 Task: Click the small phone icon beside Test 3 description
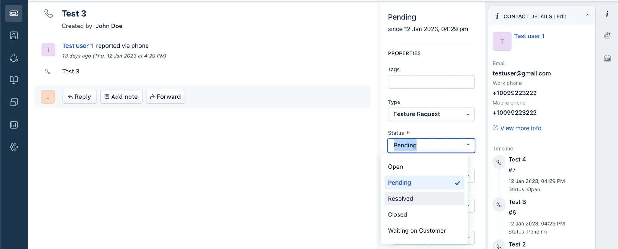[48, 71]
